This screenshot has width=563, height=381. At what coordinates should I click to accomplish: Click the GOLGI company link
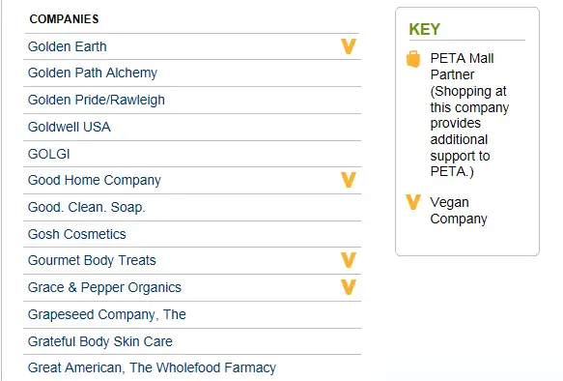click(49, 154)
